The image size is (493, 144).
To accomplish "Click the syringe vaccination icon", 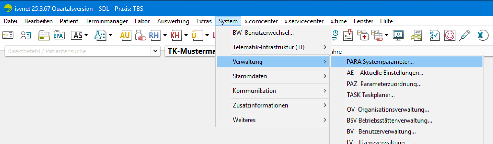I will (465, 35).
